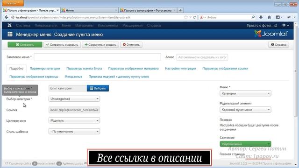Open new browser tab with plus icon
The width and height of the screenshot is (299, 168).
180,10
